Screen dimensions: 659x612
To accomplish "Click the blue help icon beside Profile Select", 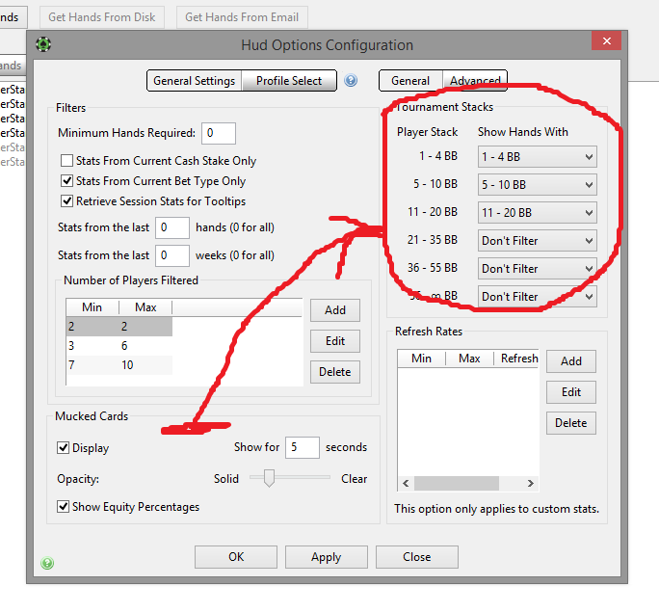I will point(351,80).
